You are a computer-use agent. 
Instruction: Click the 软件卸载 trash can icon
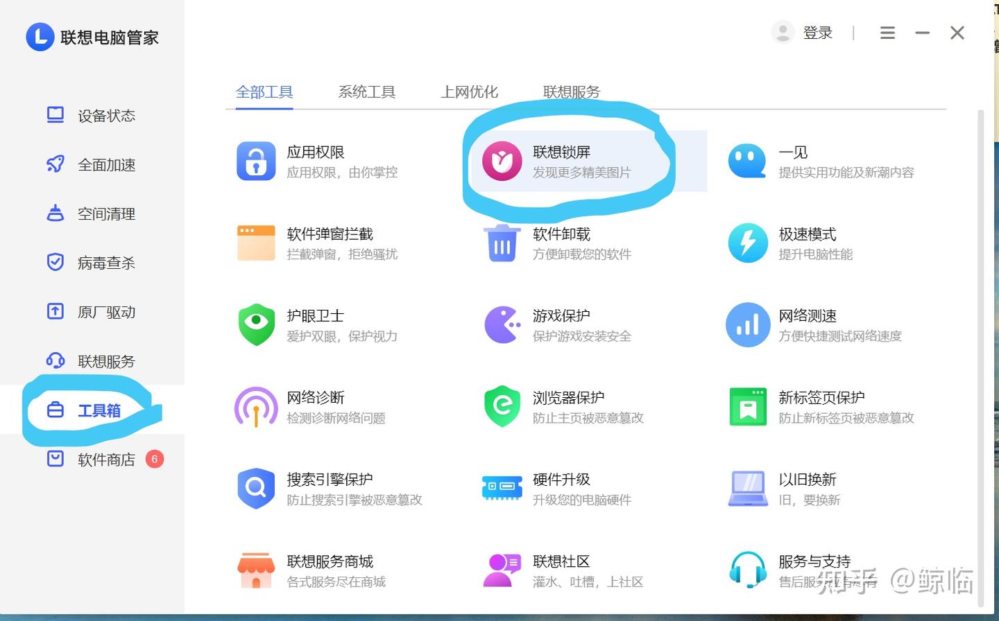pyautogui.click(x=502, y=243)
